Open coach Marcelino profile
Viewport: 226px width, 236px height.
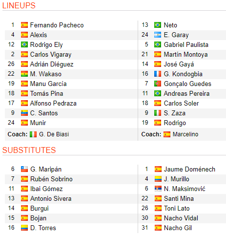click(185, 134)
